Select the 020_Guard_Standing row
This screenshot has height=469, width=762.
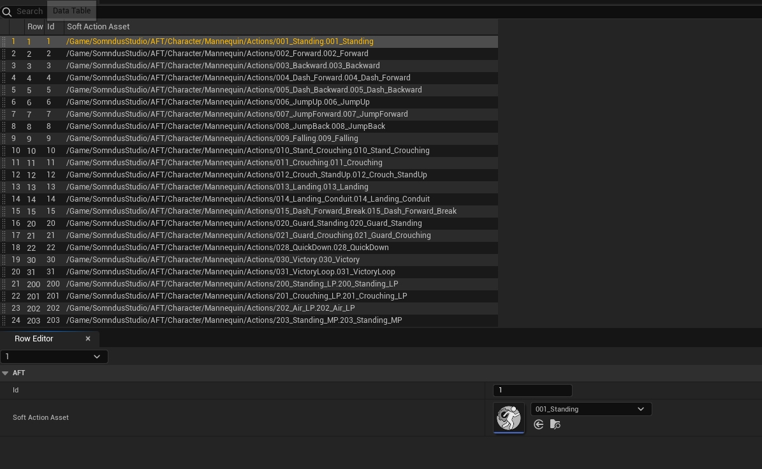pyautogui.click(x=244, y=223)
